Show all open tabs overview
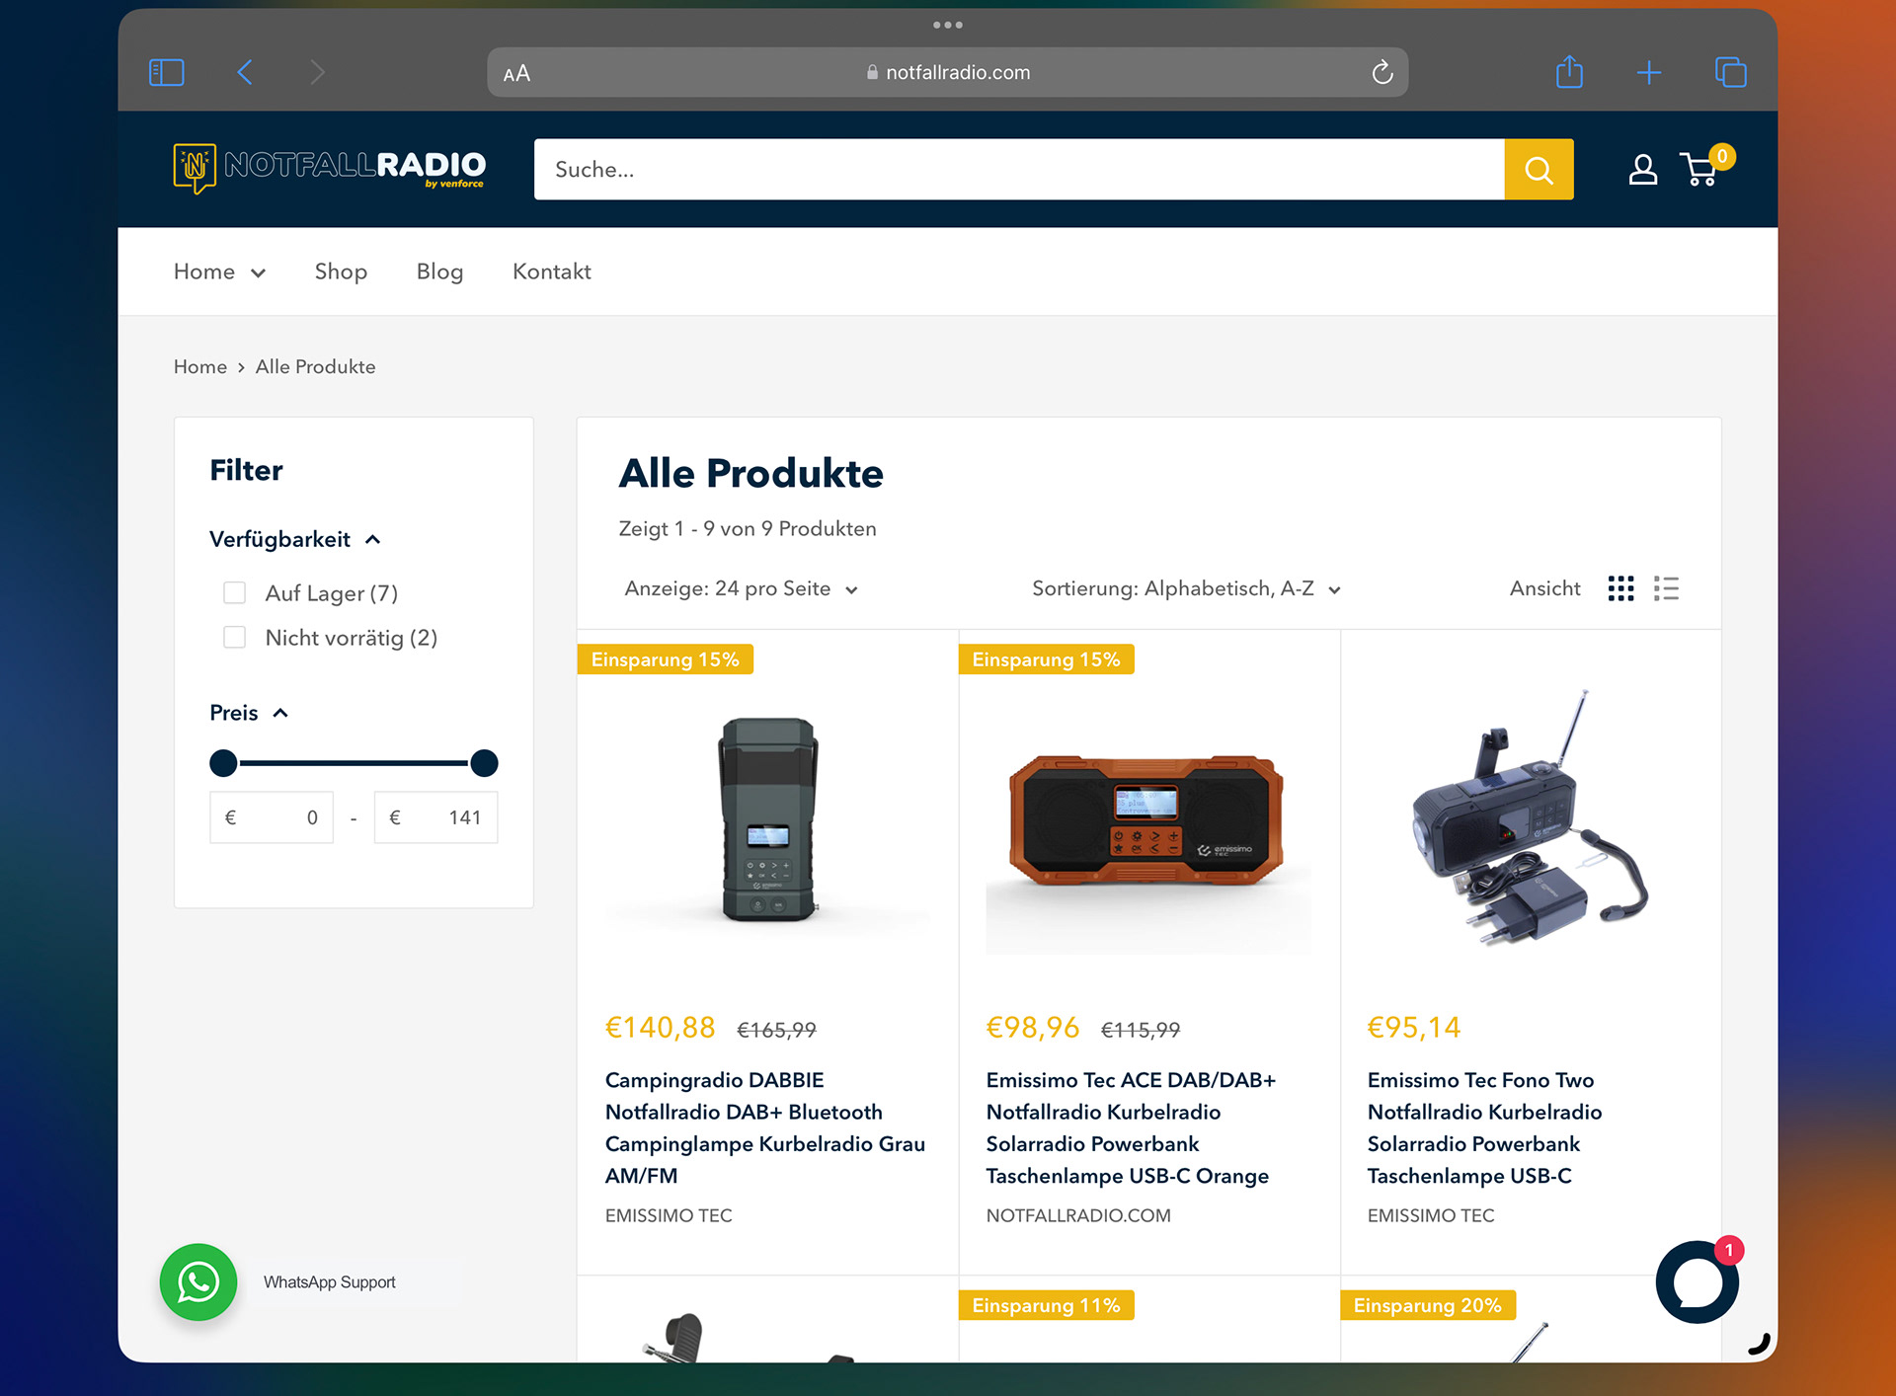The image size is (1896, 1396). point(1731,72)
